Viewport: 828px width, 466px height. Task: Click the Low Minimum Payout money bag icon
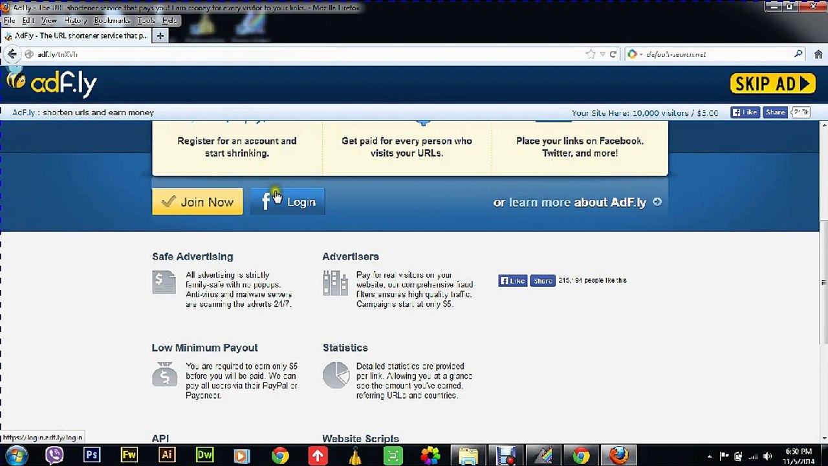[164, 374]
